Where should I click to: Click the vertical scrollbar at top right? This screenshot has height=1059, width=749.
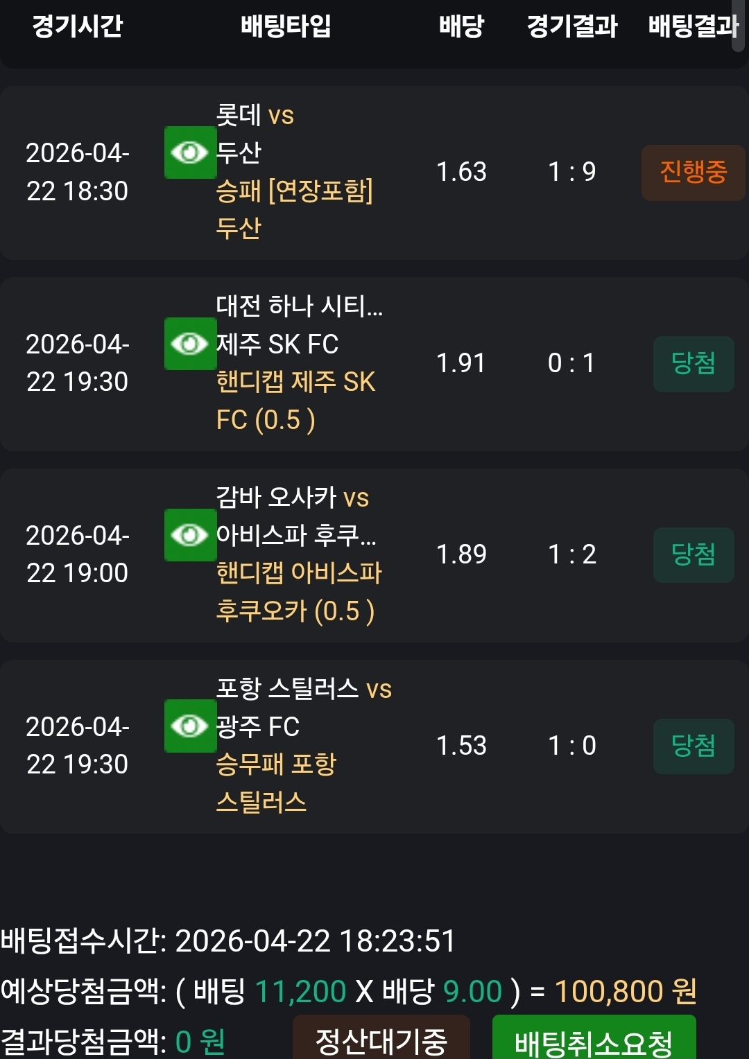click(739, 26)
